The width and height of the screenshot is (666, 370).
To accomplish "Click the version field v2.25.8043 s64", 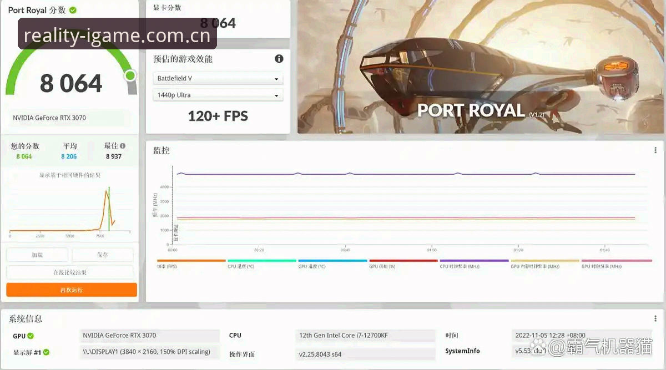I will click(x=366, y=354).
